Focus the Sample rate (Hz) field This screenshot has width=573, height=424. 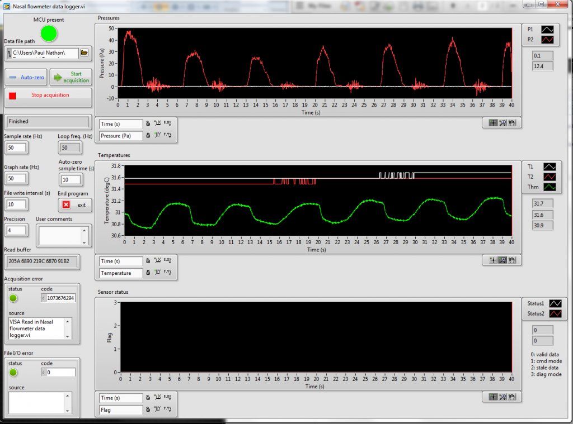pos(16,148)
